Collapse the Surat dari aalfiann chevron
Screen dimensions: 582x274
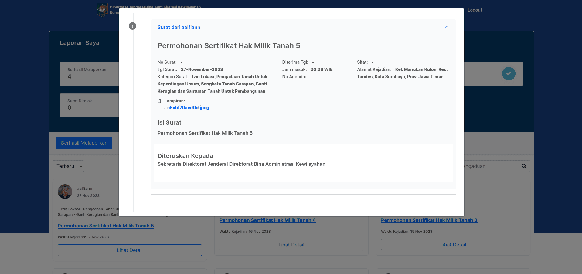(x=446, y=27)
